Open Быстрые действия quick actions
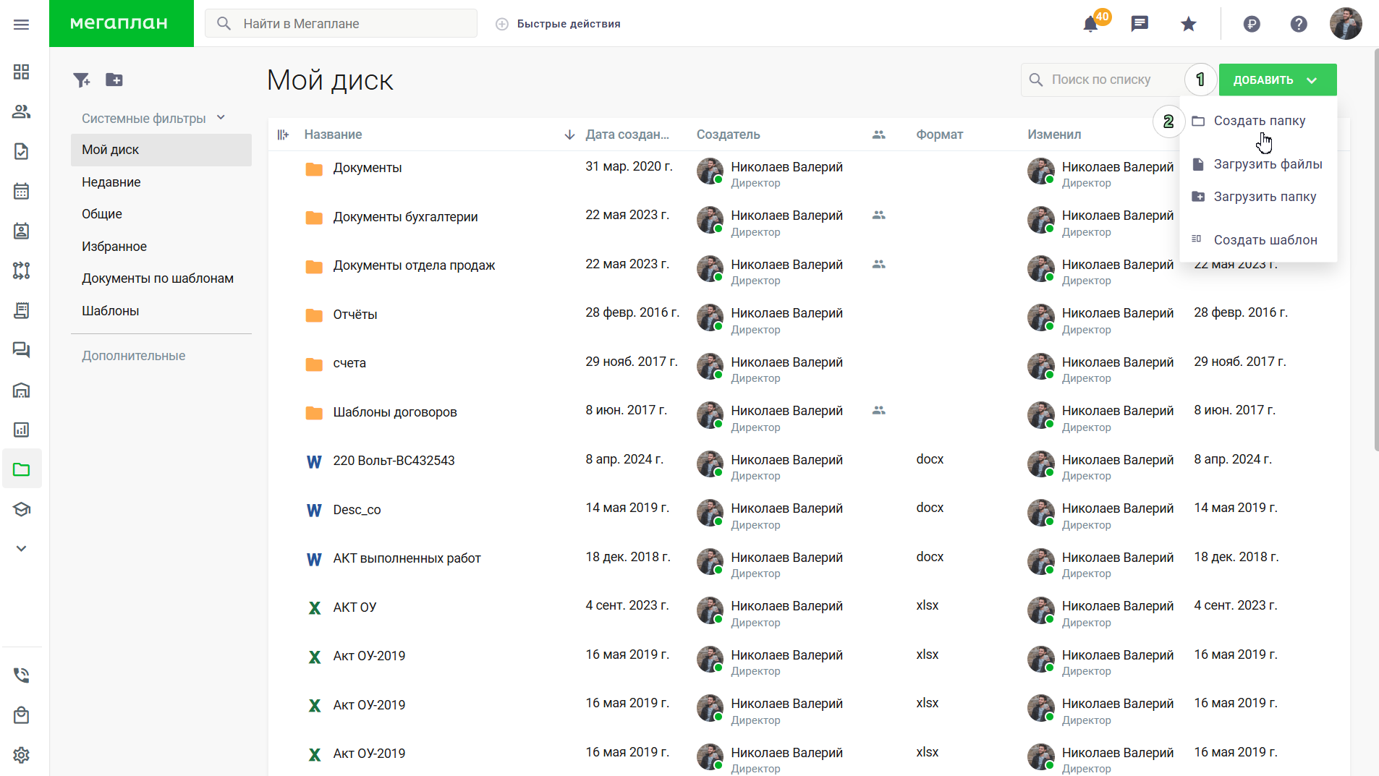The image size is (1379, 776). click(558, 24)
